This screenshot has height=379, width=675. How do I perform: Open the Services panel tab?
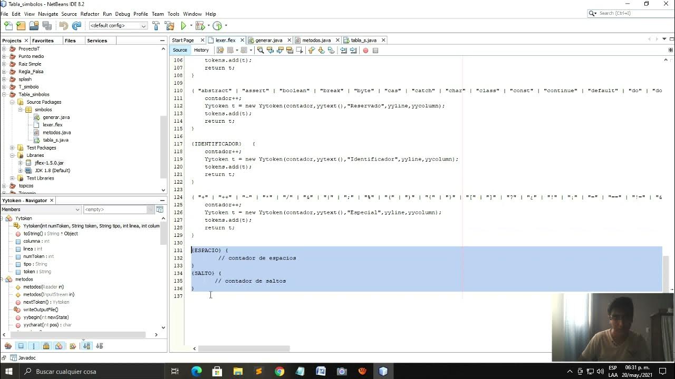point(97,41)
